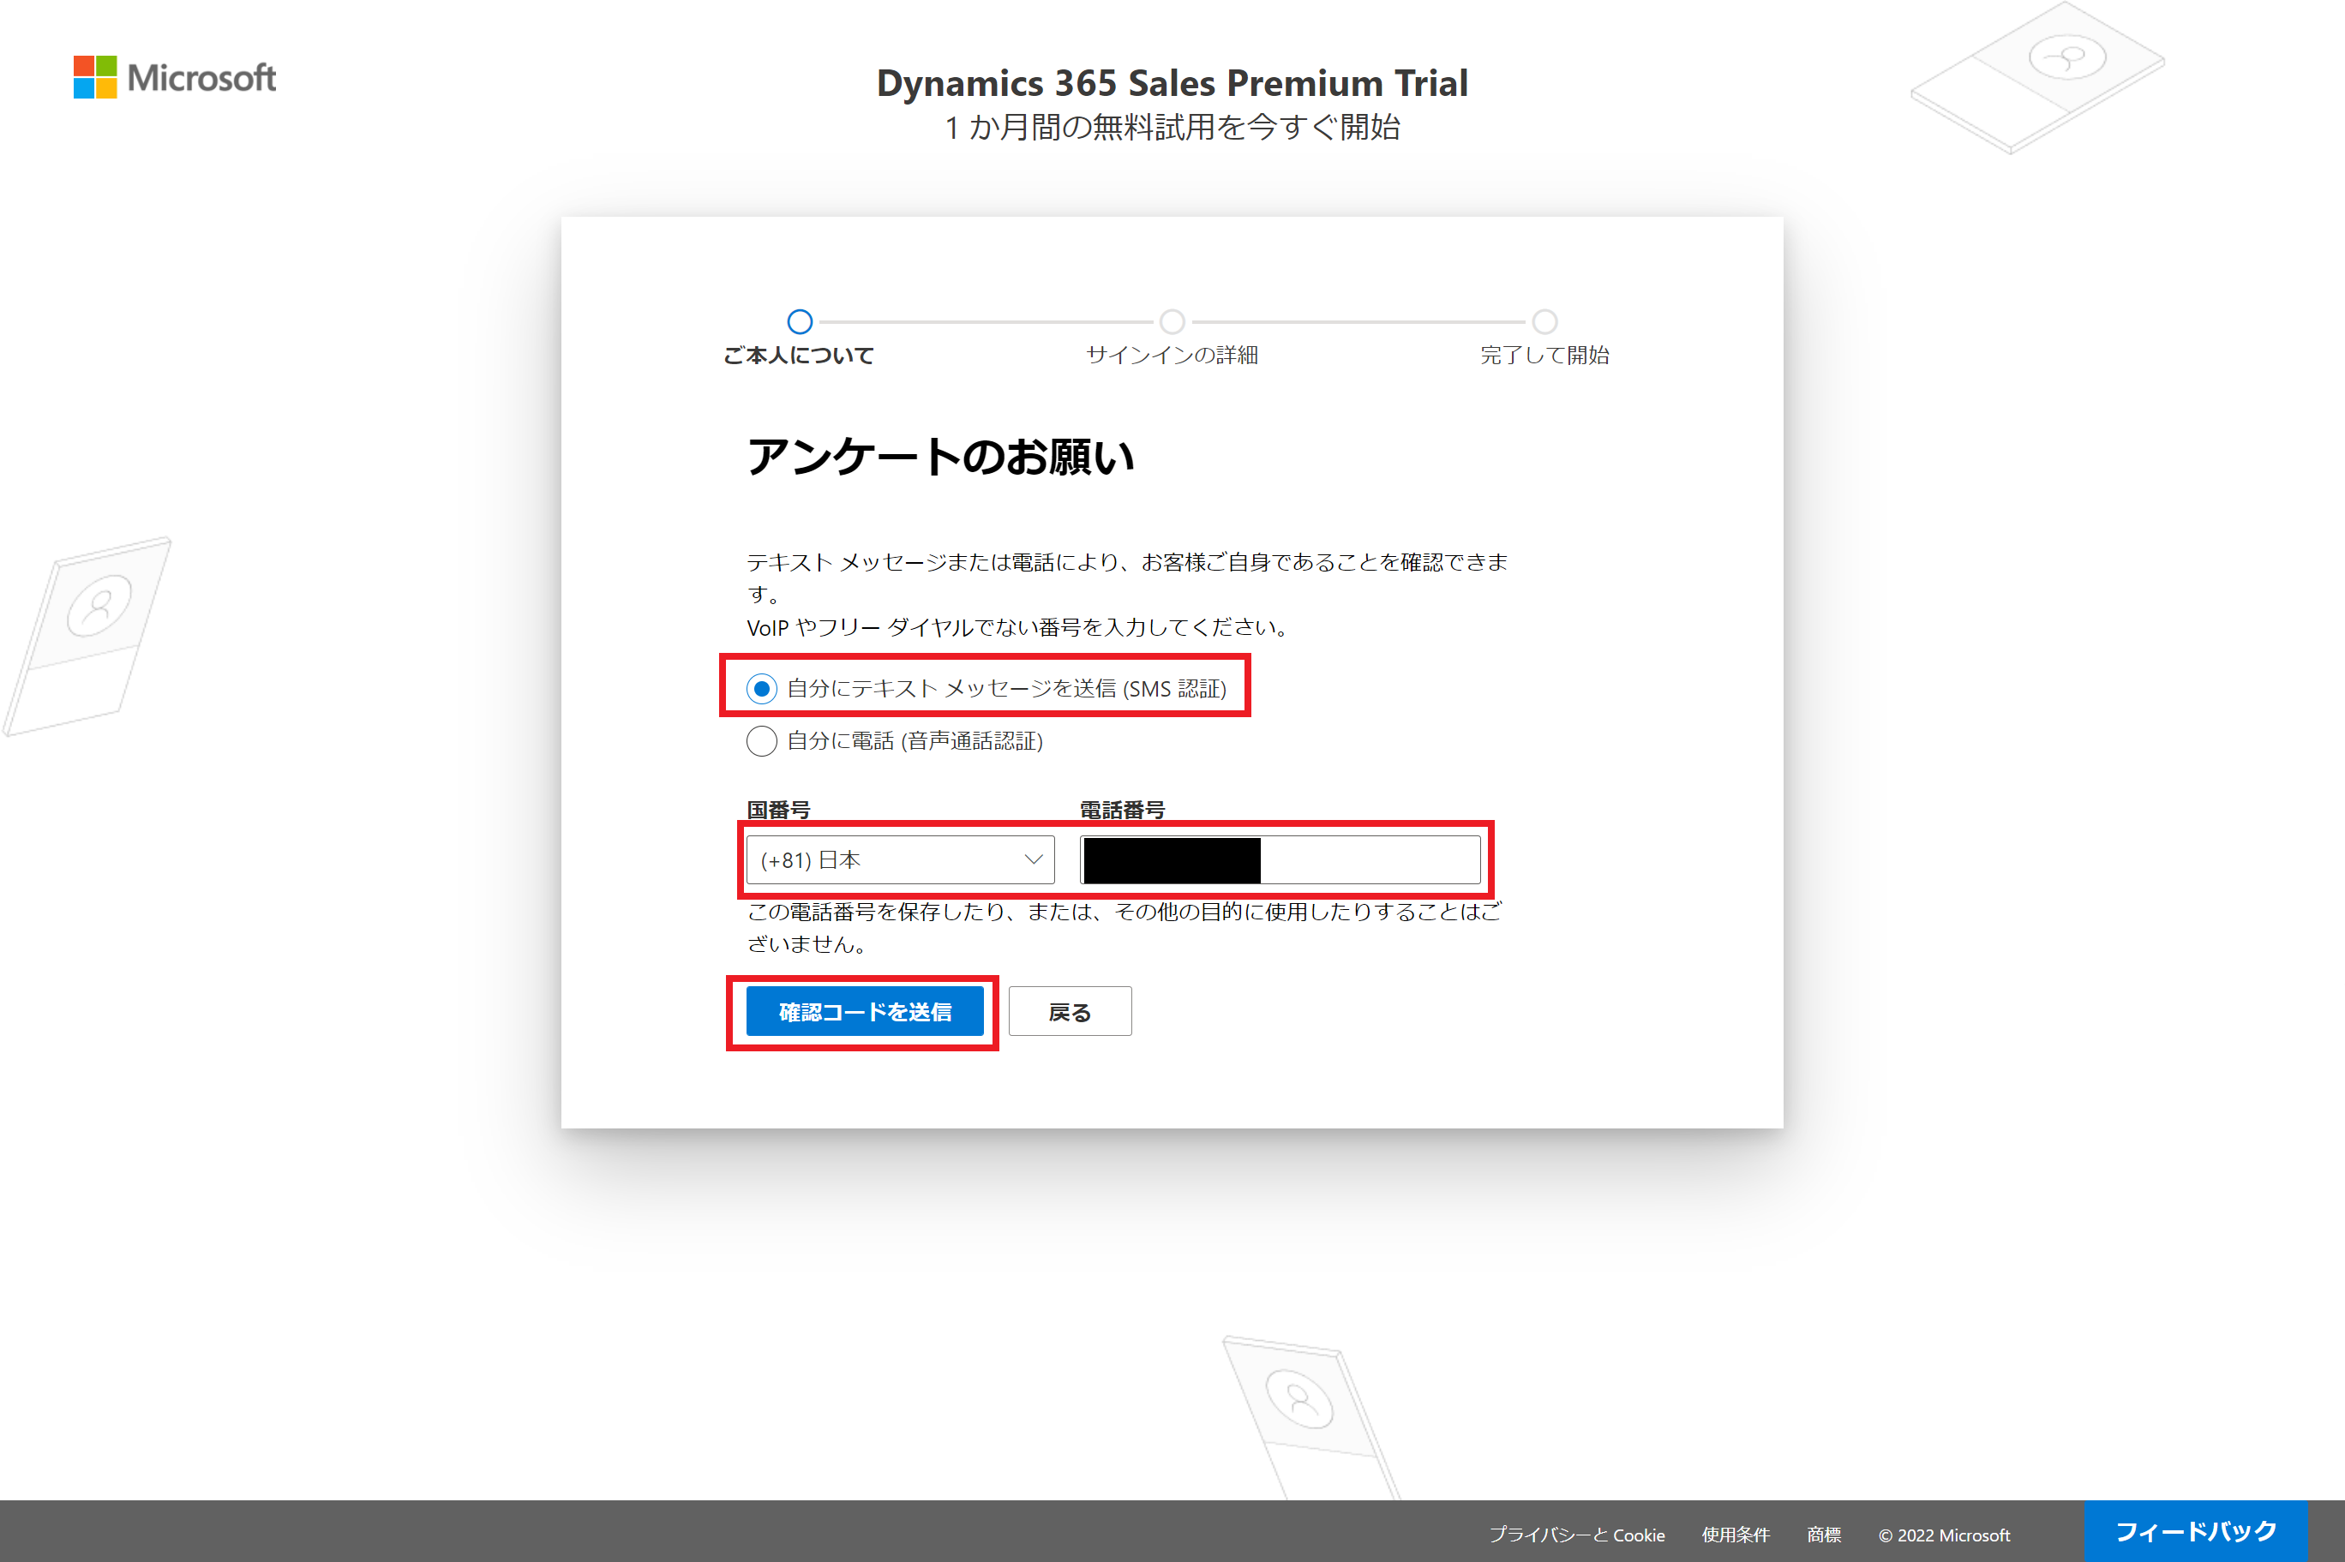Click the ご本人について step indicator
2345x1562 pixels.
[x=799, y=322]
